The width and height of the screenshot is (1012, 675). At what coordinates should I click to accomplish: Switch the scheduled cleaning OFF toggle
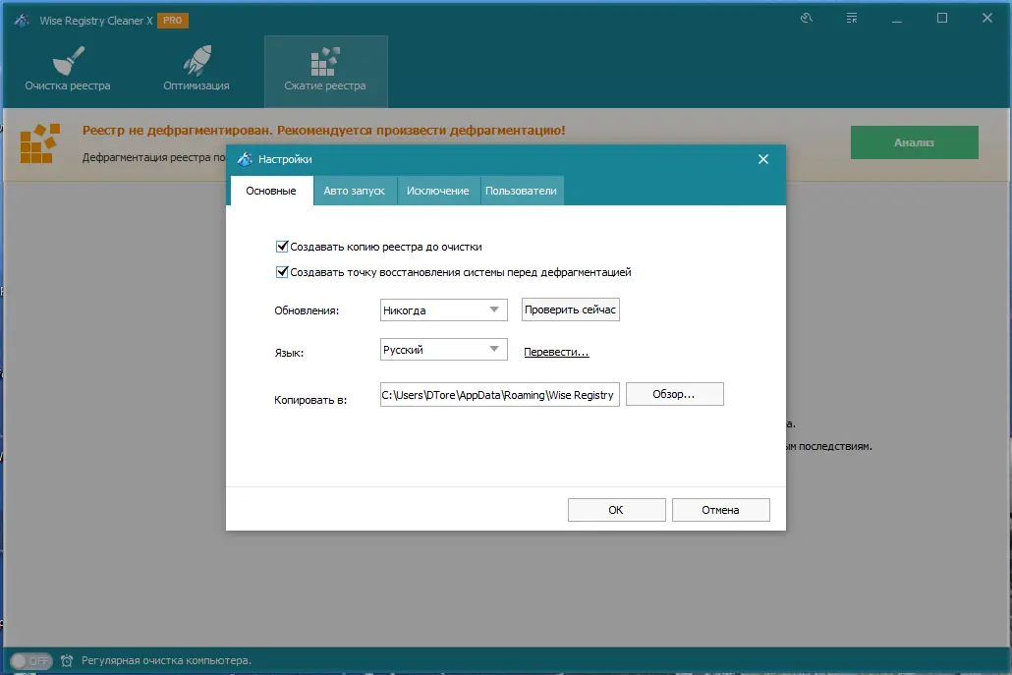31,661
